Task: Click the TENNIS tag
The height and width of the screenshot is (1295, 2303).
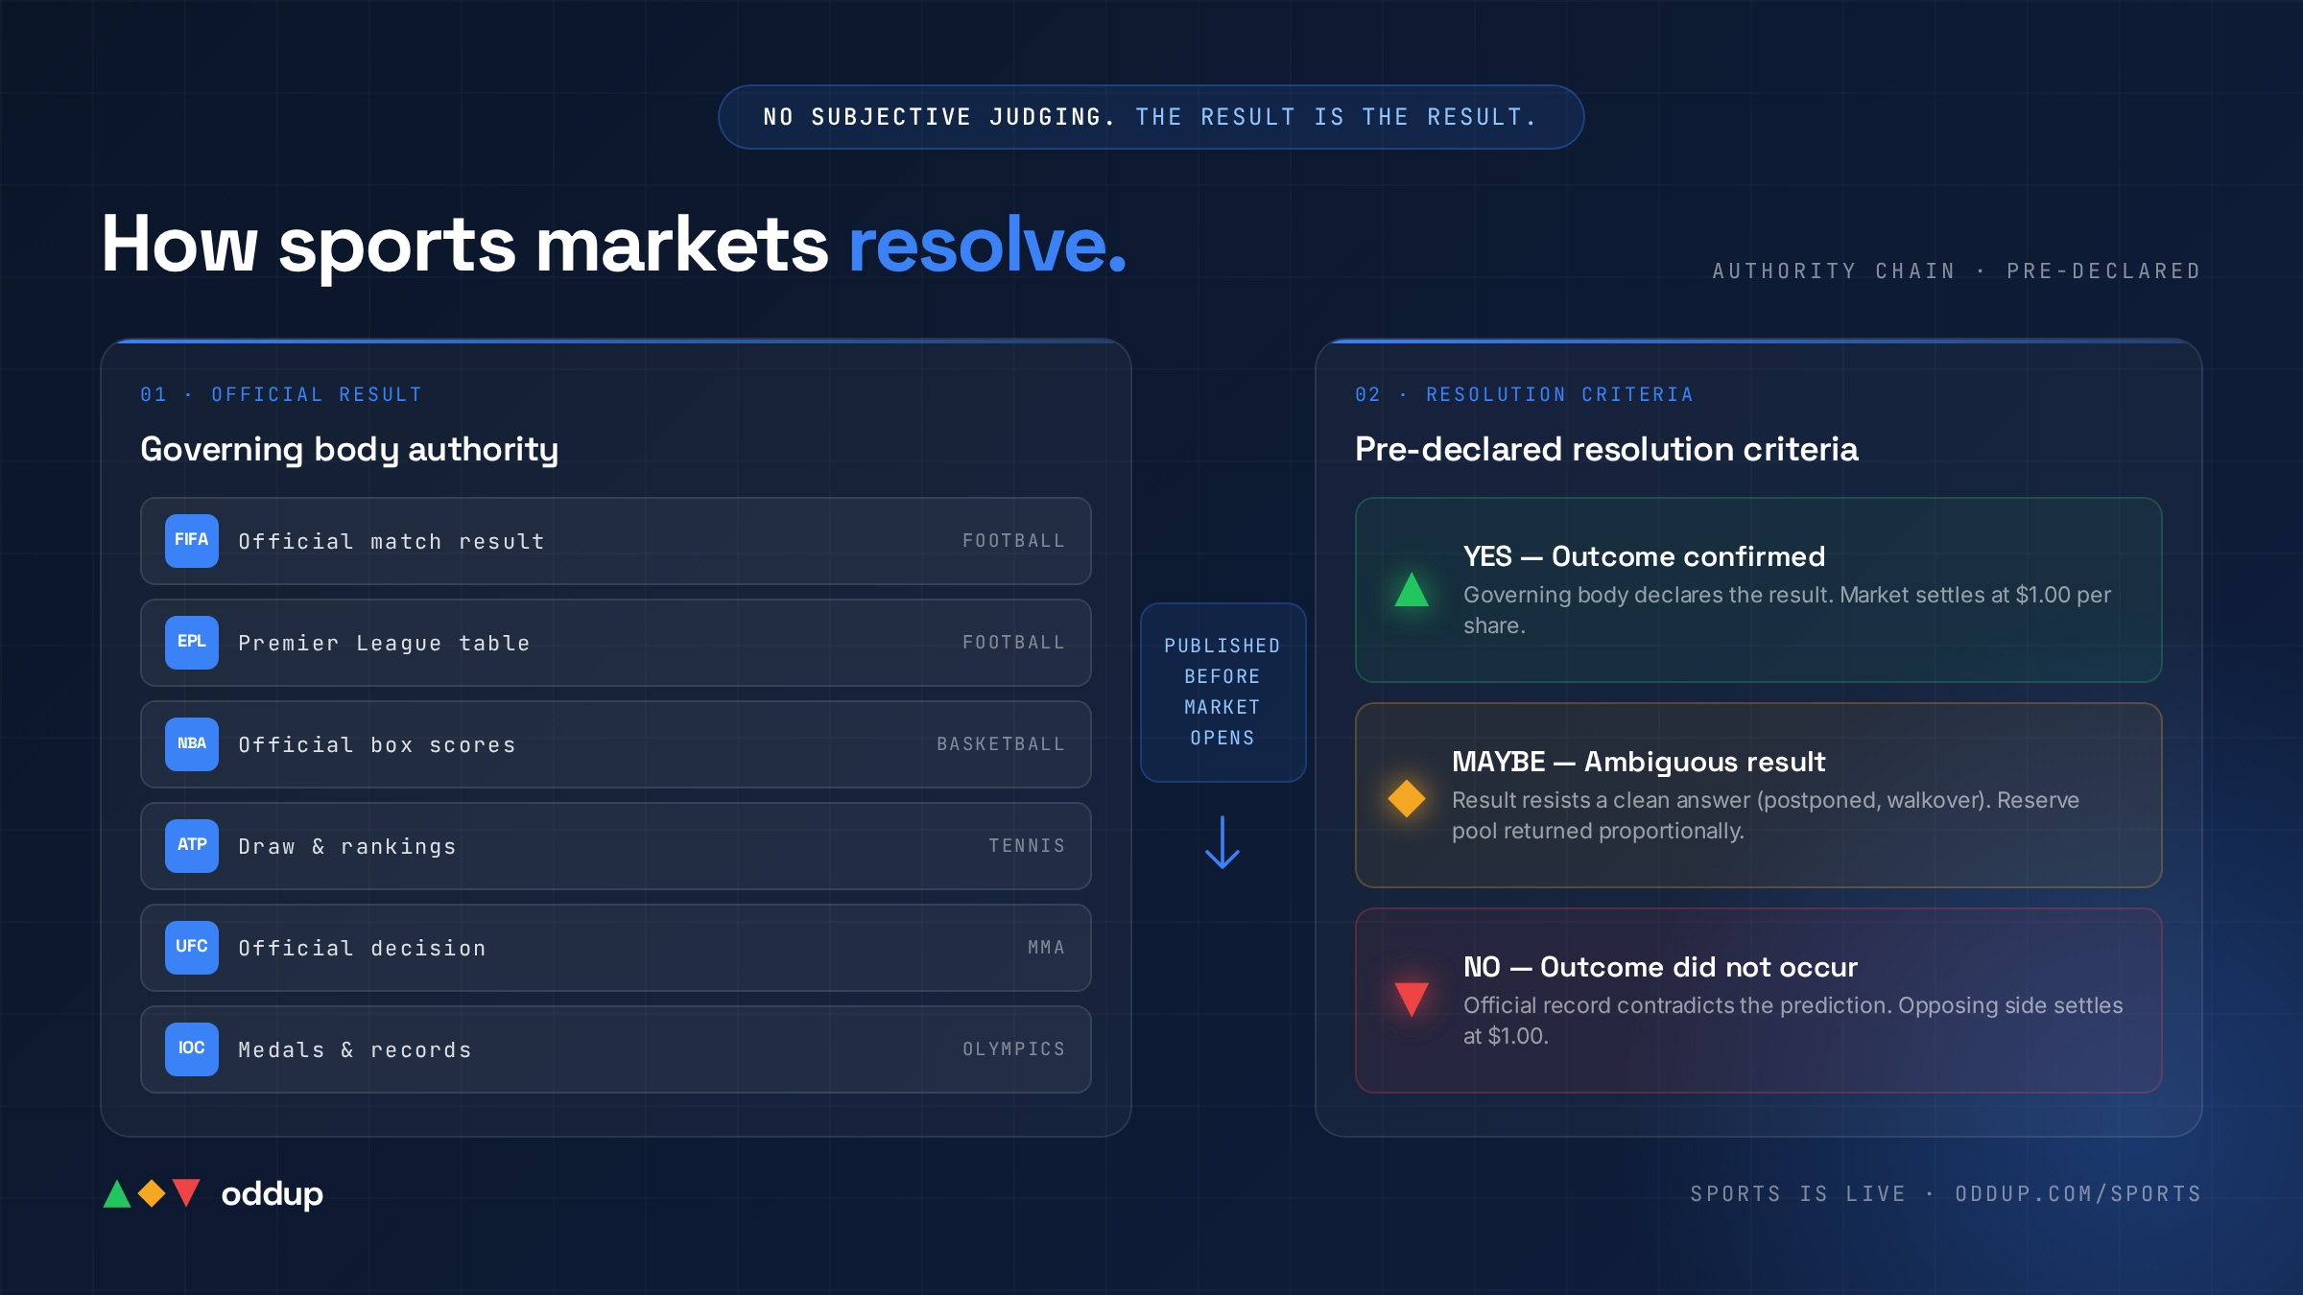Action: (1027, 846)
